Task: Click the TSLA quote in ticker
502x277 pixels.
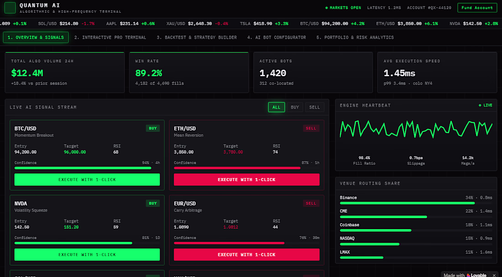Action: pos(264,24)
